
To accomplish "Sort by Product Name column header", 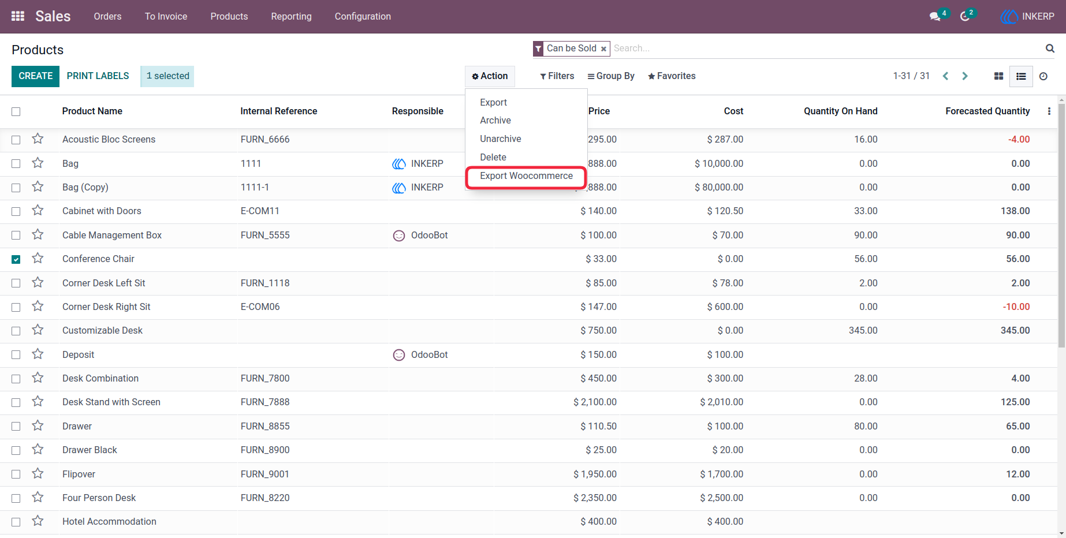I will pos(92,111).
